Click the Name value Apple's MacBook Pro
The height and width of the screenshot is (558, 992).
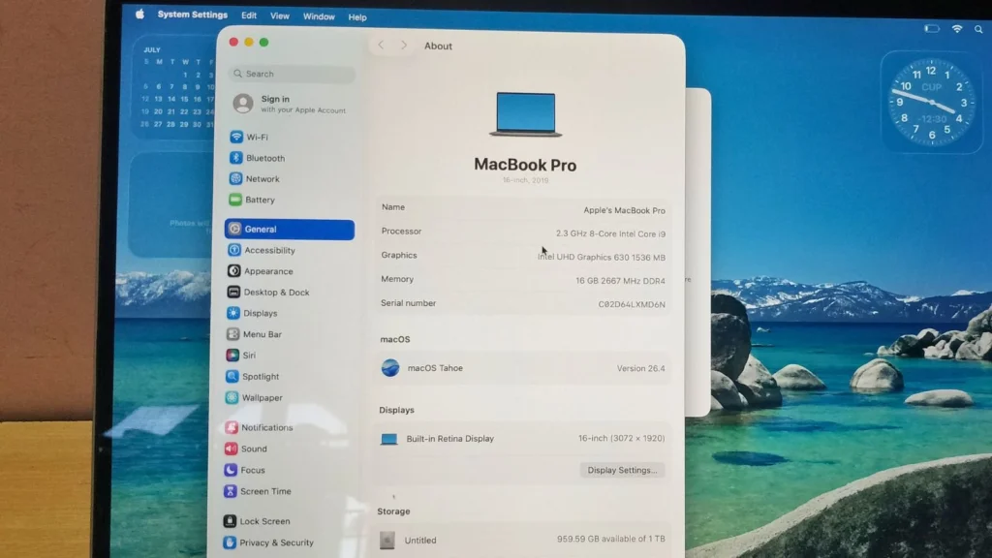tap(624, 210)
